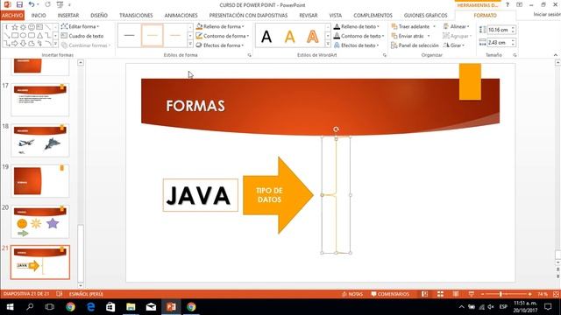The width and height of the screenshot is (561, 315).
Task: Switch to INSERTAR tab
Action: pos(68,16)
